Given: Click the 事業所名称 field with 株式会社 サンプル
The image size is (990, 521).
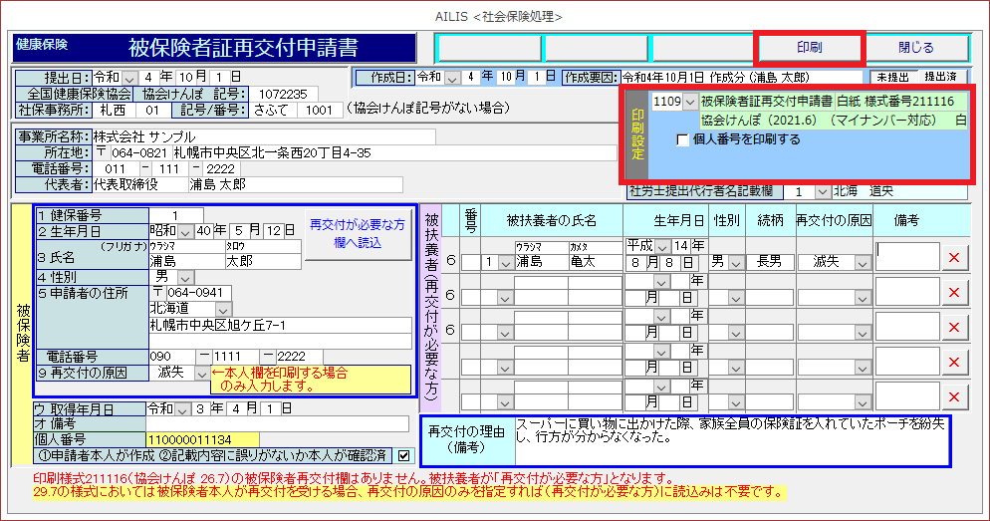Looking at the screenshot, I should coord(263,136).
